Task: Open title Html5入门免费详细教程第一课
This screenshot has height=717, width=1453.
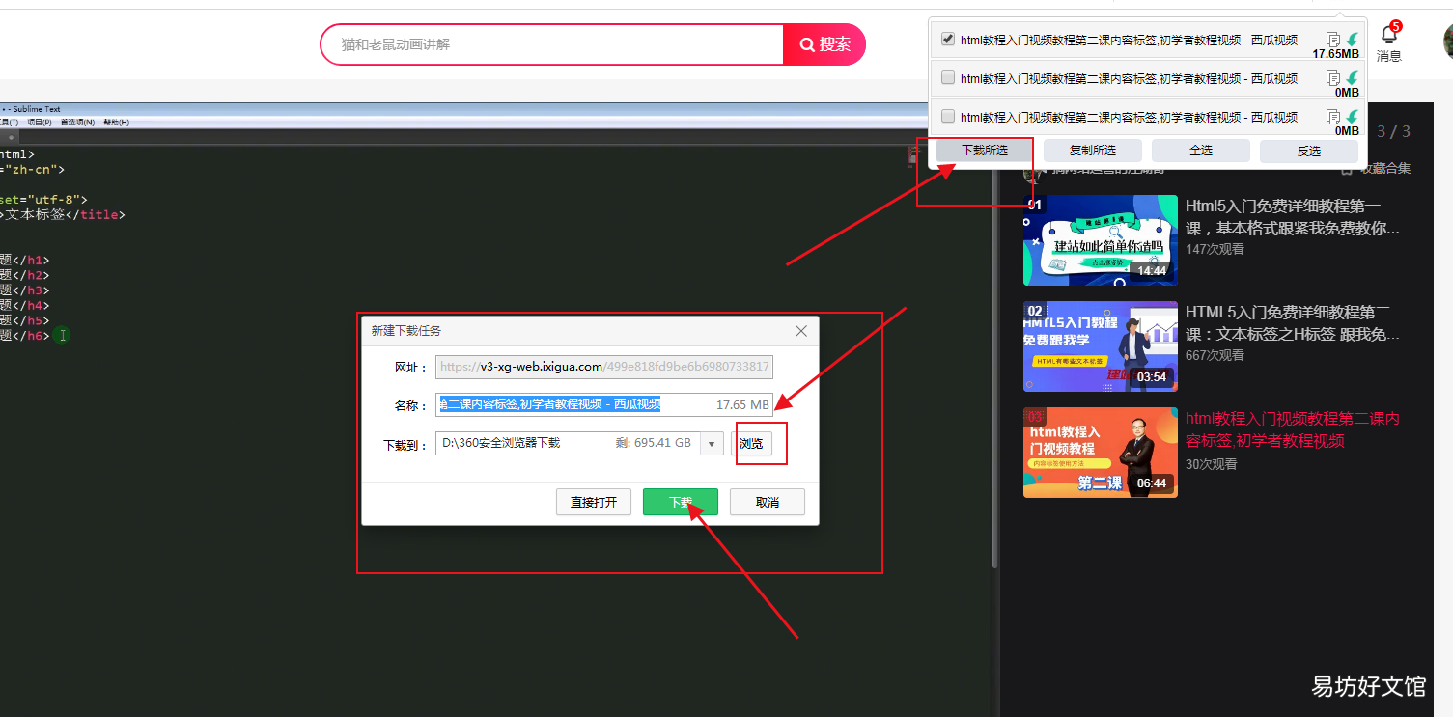Action: (x=1293, y=217)
